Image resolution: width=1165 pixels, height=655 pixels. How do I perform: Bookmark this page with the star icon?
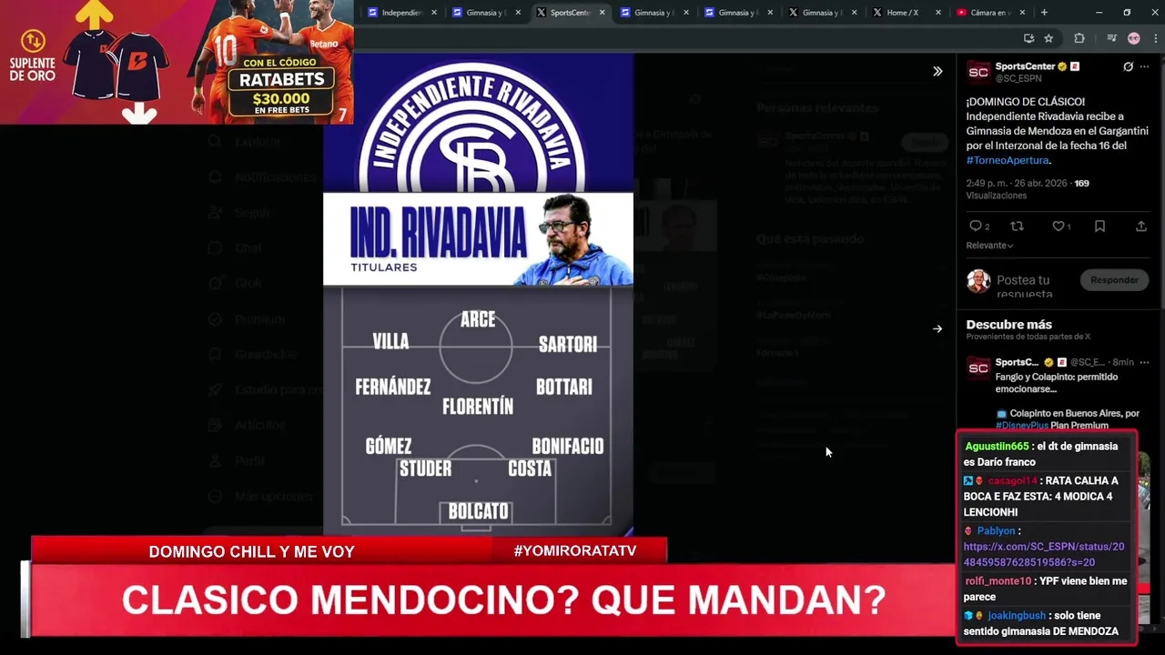click(1048, 38)
